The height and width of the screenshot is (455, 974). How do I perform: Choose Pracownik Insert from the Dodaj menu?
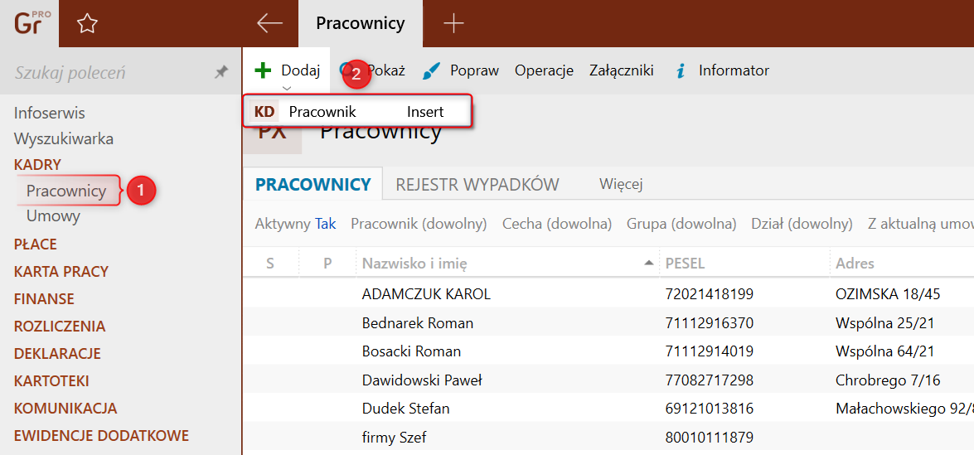point(358,112)
